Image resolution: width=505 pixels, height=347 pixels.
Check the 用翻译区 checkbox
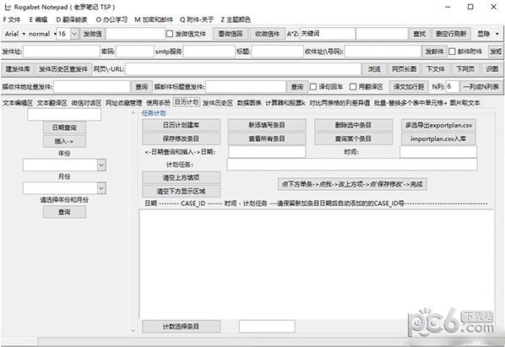pyautogui.click(x=353, y=87)
